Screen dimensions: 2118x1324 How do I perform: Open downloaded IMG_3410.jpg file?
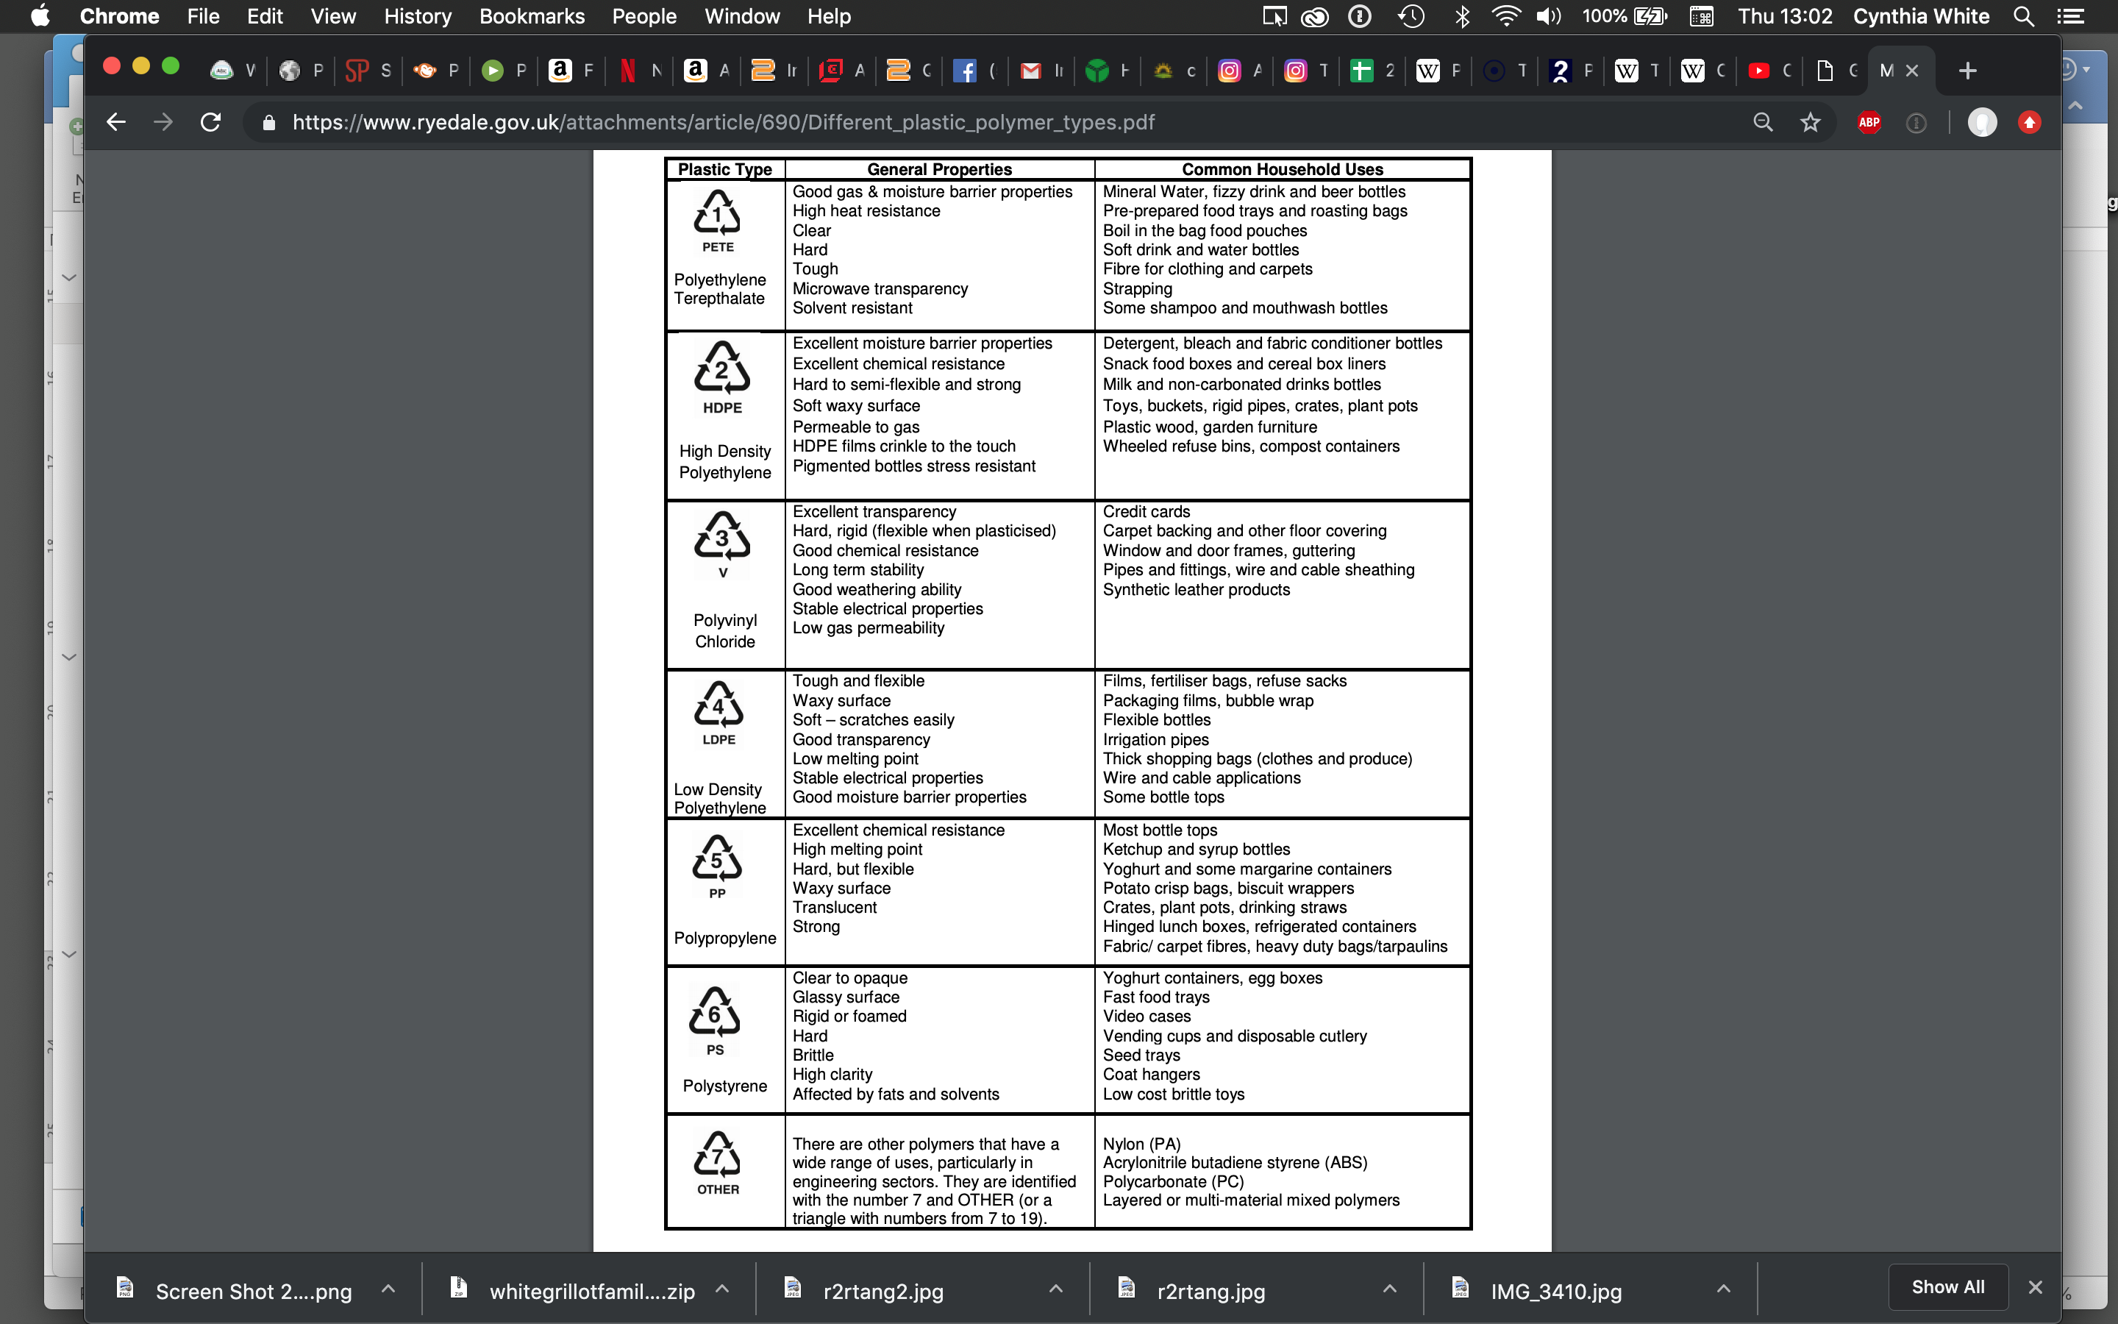tap(1556, 1291)
